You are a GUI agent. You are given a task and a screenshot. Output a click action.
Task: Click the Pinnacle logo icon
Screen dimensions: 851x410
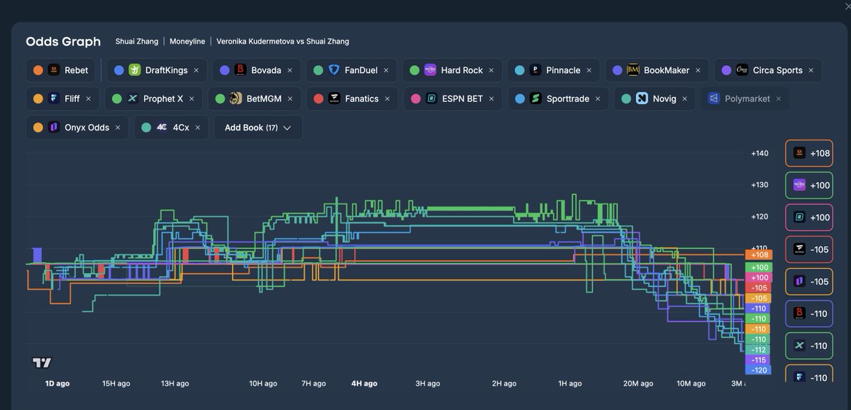point(535,70)
